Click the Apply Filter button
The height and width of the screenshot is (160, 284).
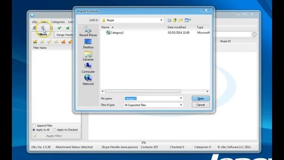56,136
